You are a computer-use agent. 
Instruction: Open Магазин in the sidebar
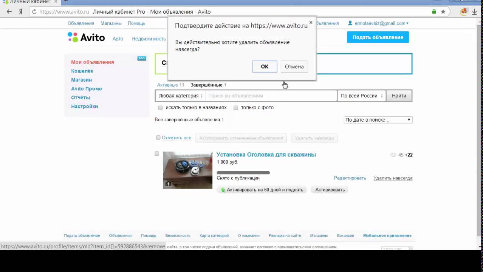(x=82, y=80)
